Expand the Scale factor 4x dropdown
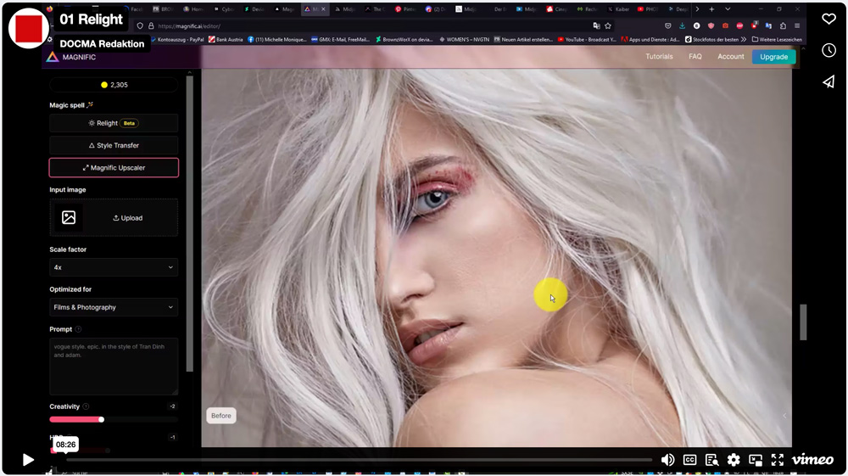 114,267
